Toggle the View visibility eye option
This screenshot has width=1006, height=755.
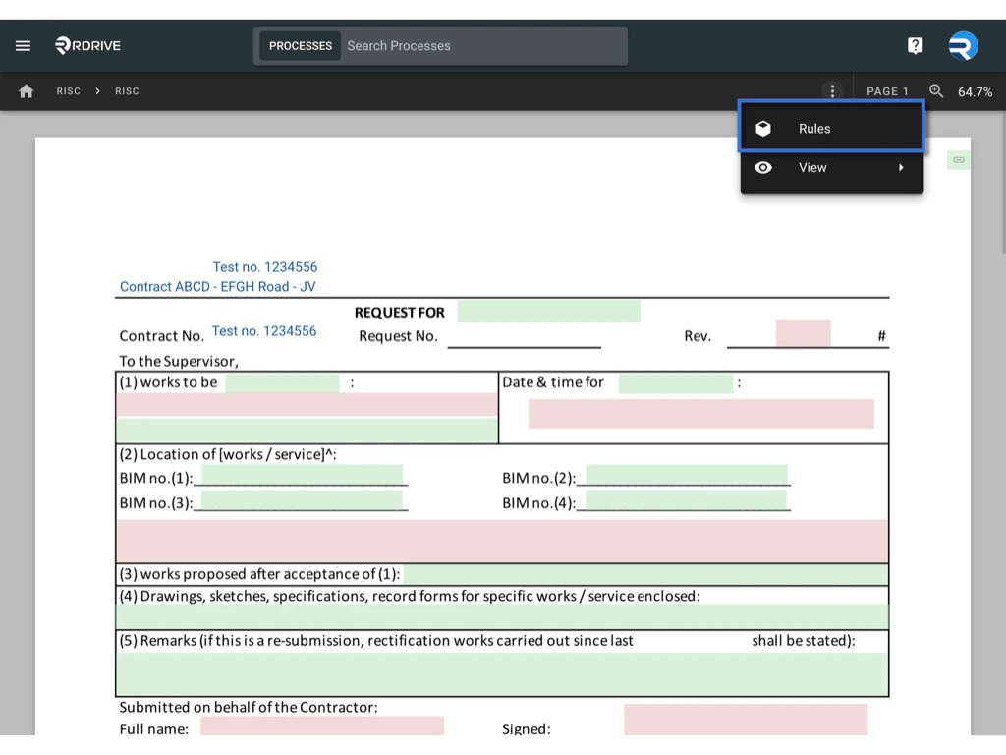point(812,167)
